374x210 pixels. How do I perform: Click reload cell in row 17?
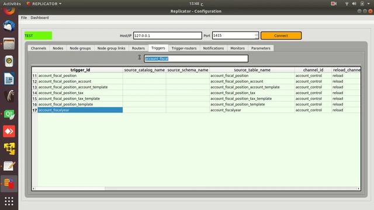pyautogui.click(x=346, y=110)
